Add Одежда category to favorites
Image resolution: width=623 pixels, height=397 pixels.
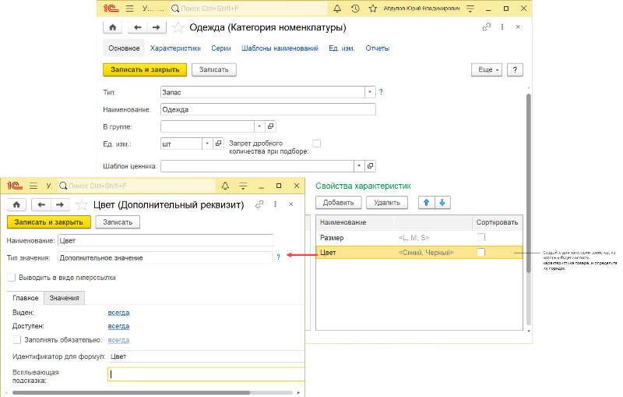[x=178, y=27]
